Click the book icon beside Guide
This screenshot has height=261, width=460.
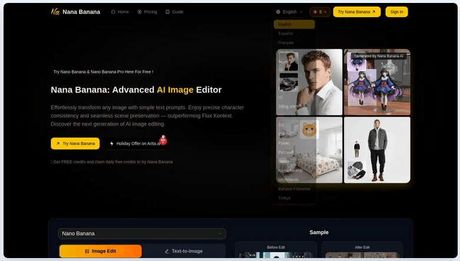point(167,12)
